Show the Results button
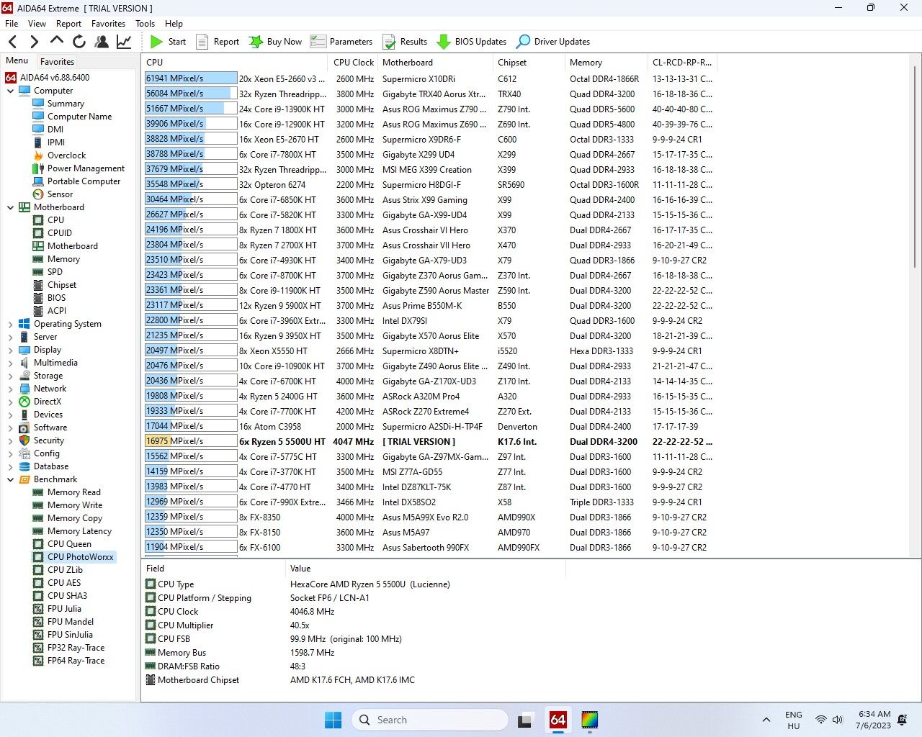Image resolution: width=922 pixels, height=737 pixels. pyautogui.click(x=404, y=42)
